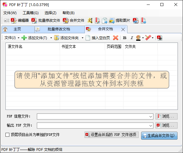Click the red bookmark pencil icon
This screenshot has width=183, height=153.
97,21
